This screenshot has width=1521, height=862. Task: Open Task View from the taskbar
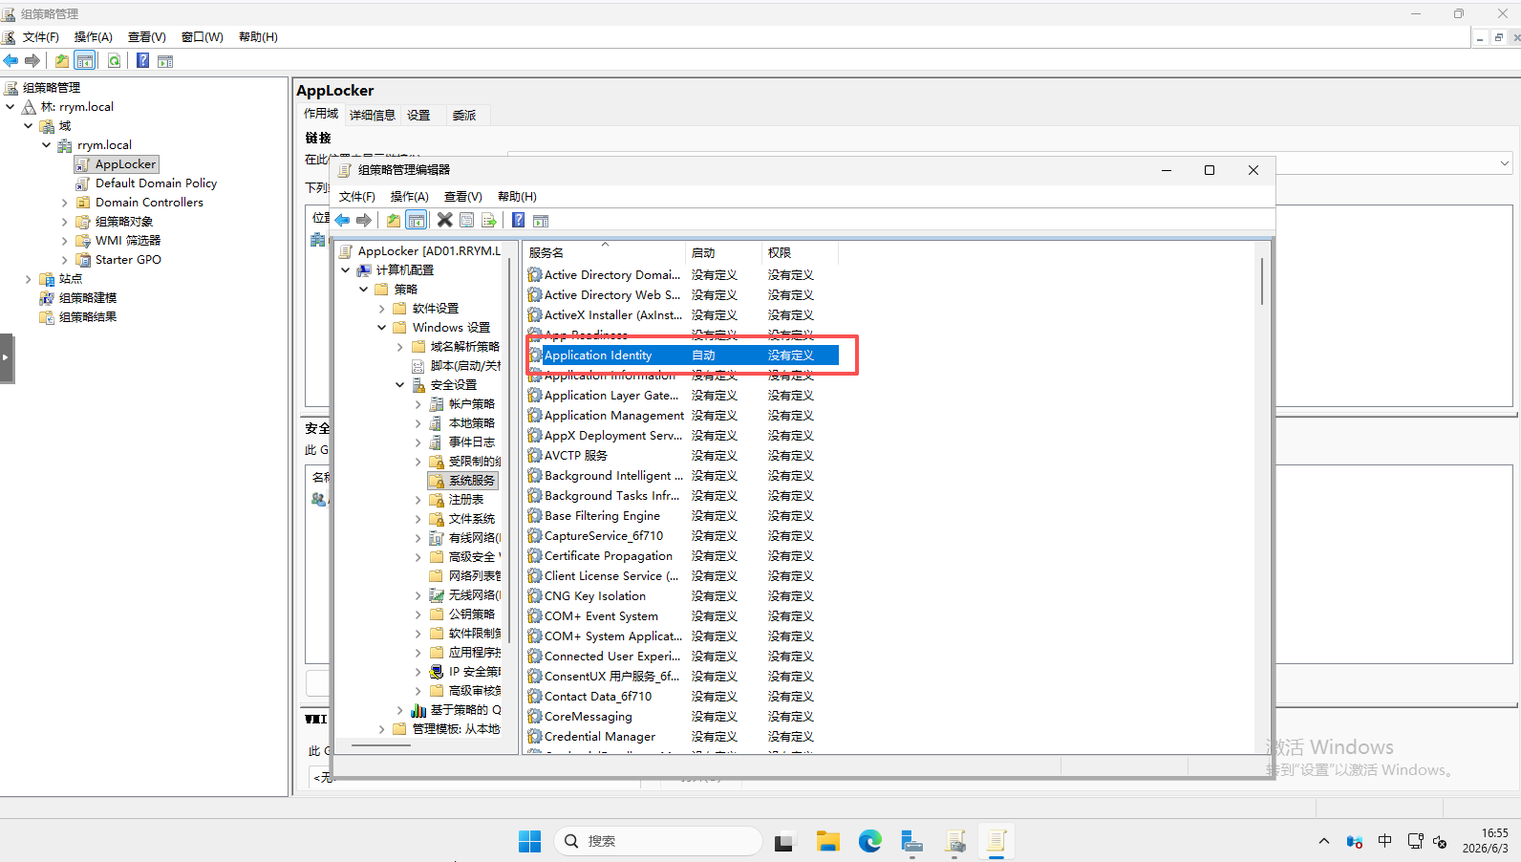pyautogui.click(x=784, y=841)
